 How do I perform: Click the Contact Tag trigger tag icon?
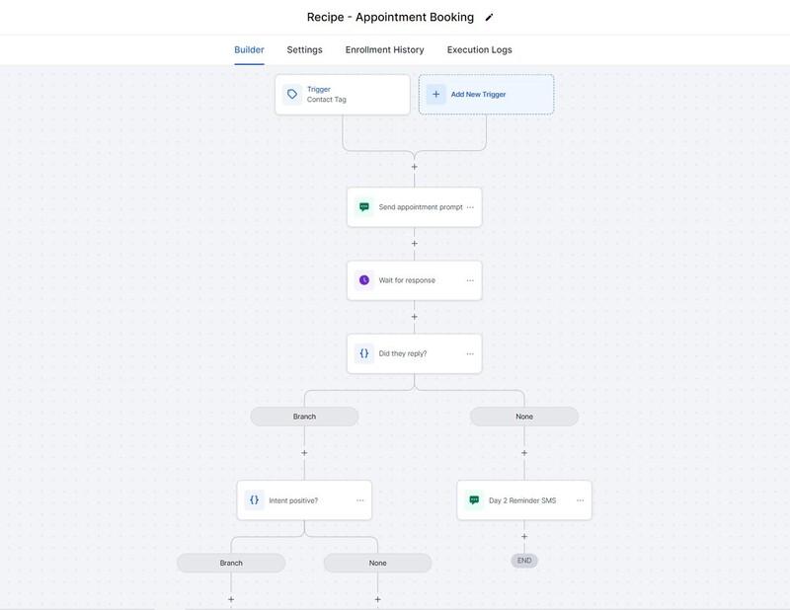tap(292, 94)
